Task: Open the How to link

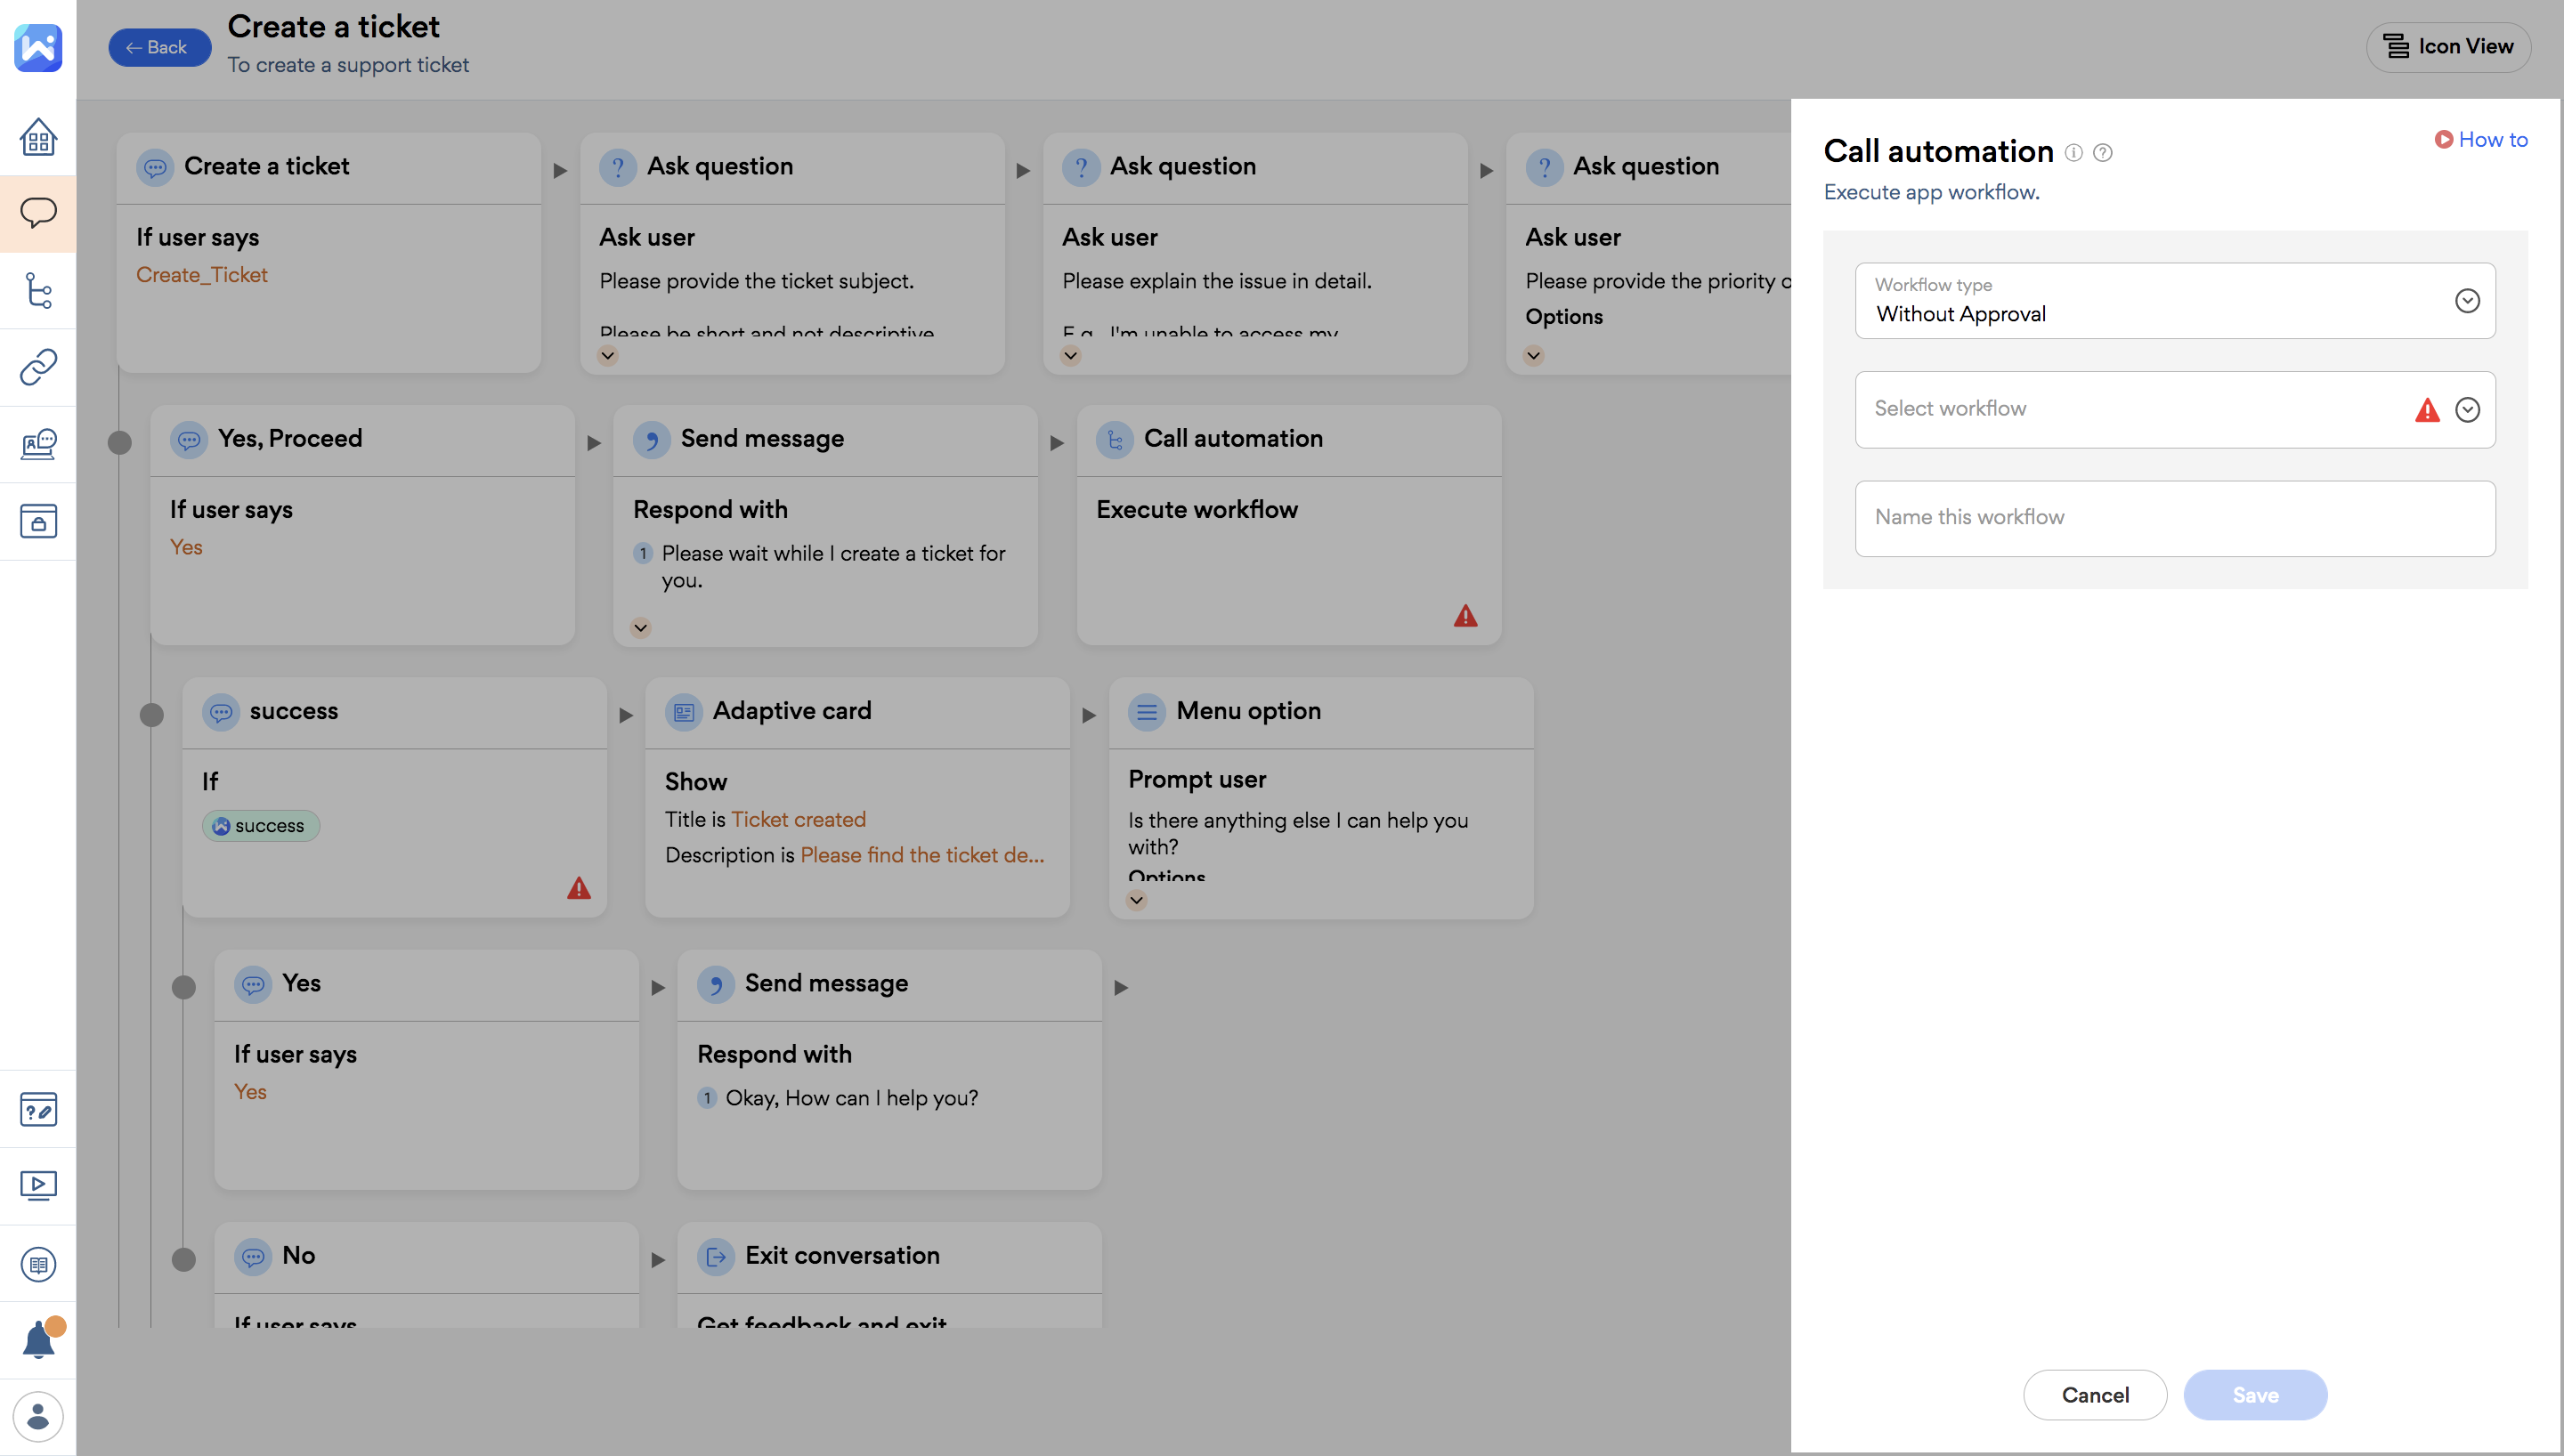Action: [x=2481, y=140]
